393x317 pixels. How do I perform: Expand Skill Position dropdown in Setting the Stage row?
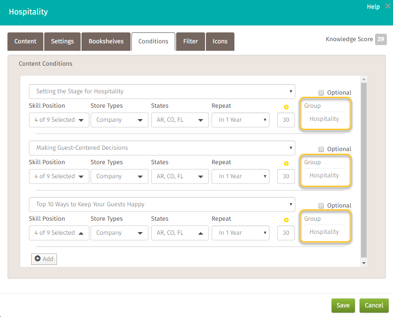pos(59,120)
